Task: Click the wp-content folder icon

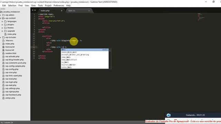Action: [3, 18]
